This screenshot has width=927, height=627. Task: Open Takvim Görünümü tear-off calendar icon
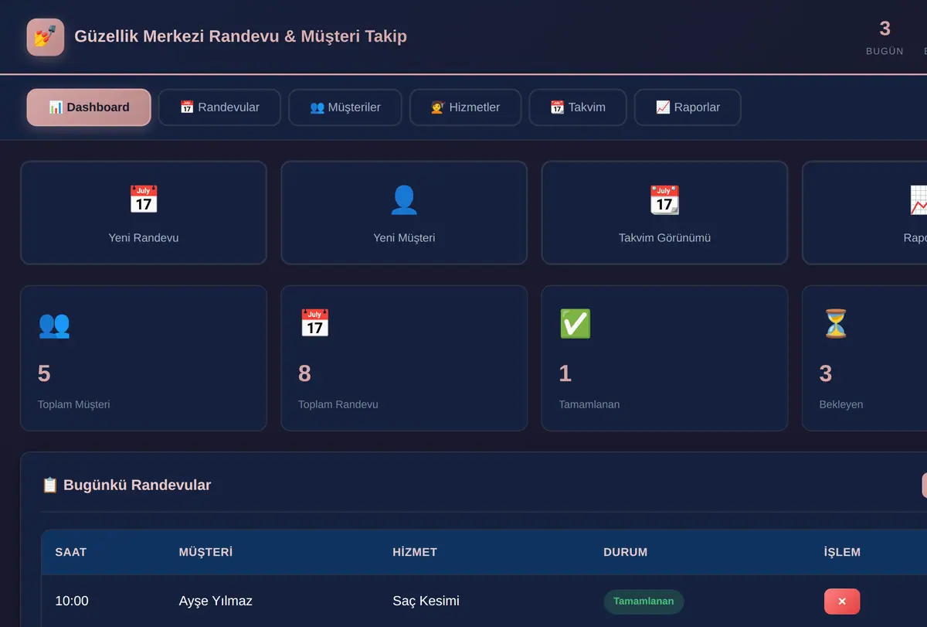664,200
